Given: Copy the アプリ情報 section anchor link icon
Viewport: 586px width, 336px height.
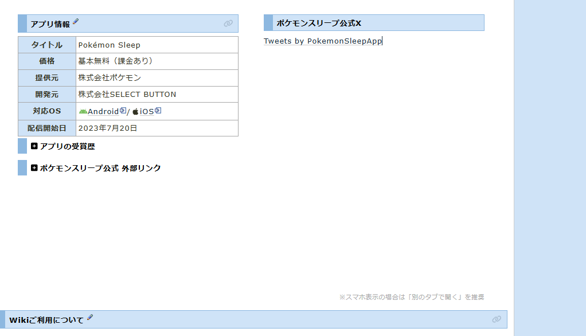Looking at the screenshot, I should point(228,24).
